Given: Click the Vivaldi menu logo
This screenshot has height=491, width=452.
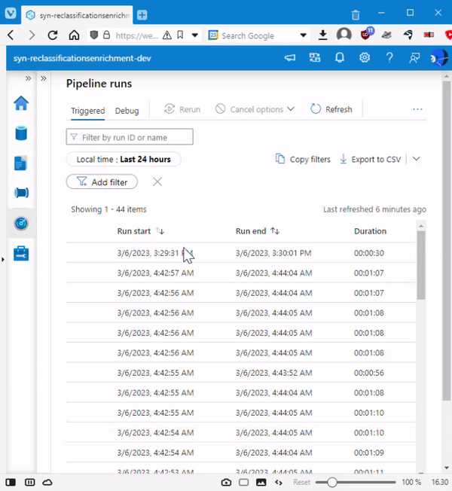Looking at the screenshot, I should [11, 13].
